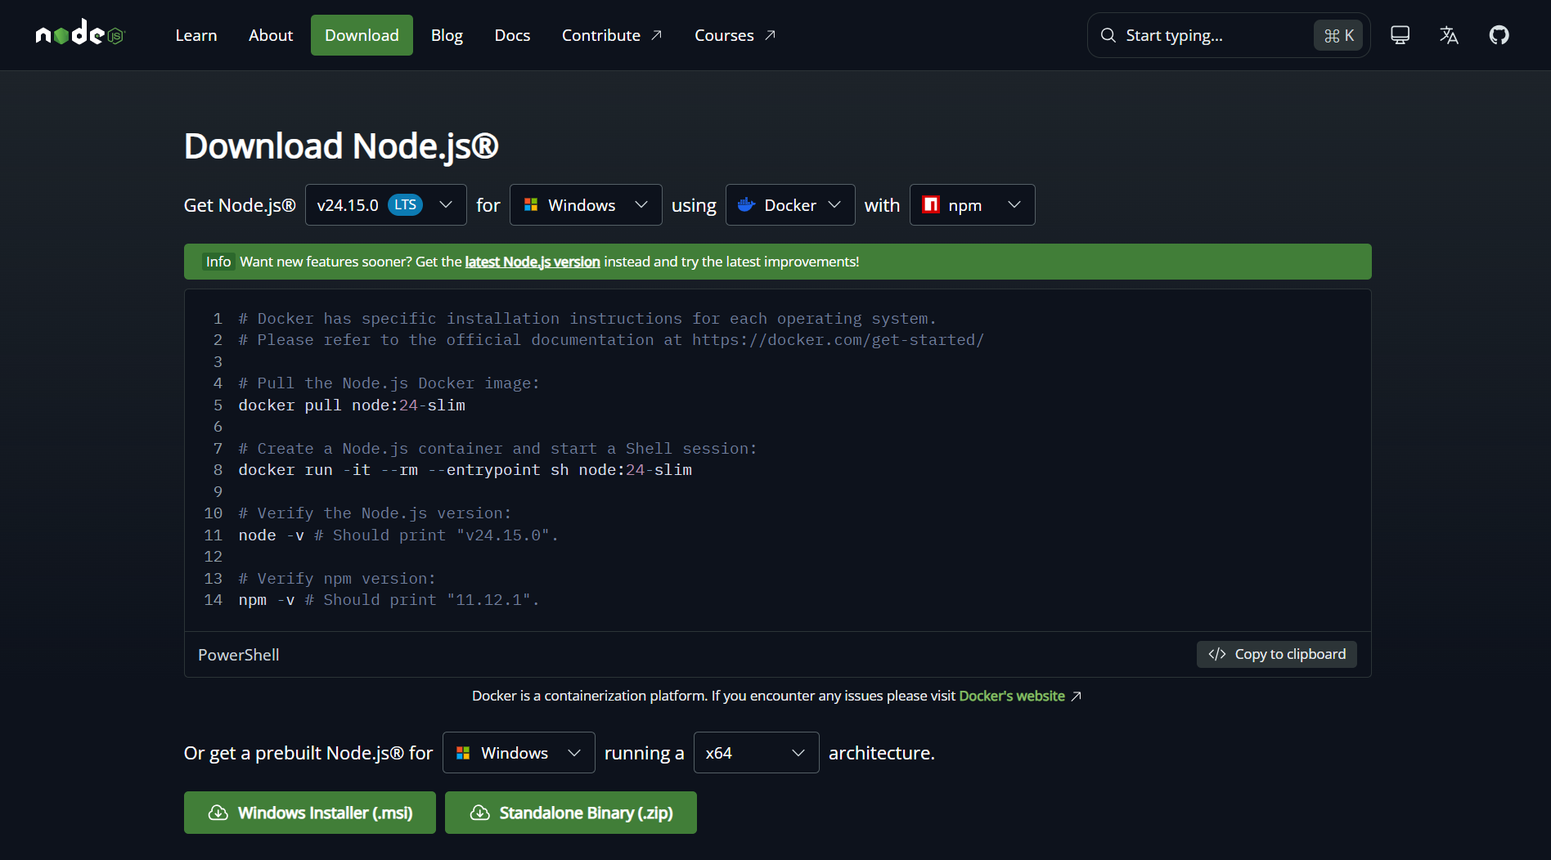Click the 'docker pull node:24-slim' code line

[x=352, y=405]
